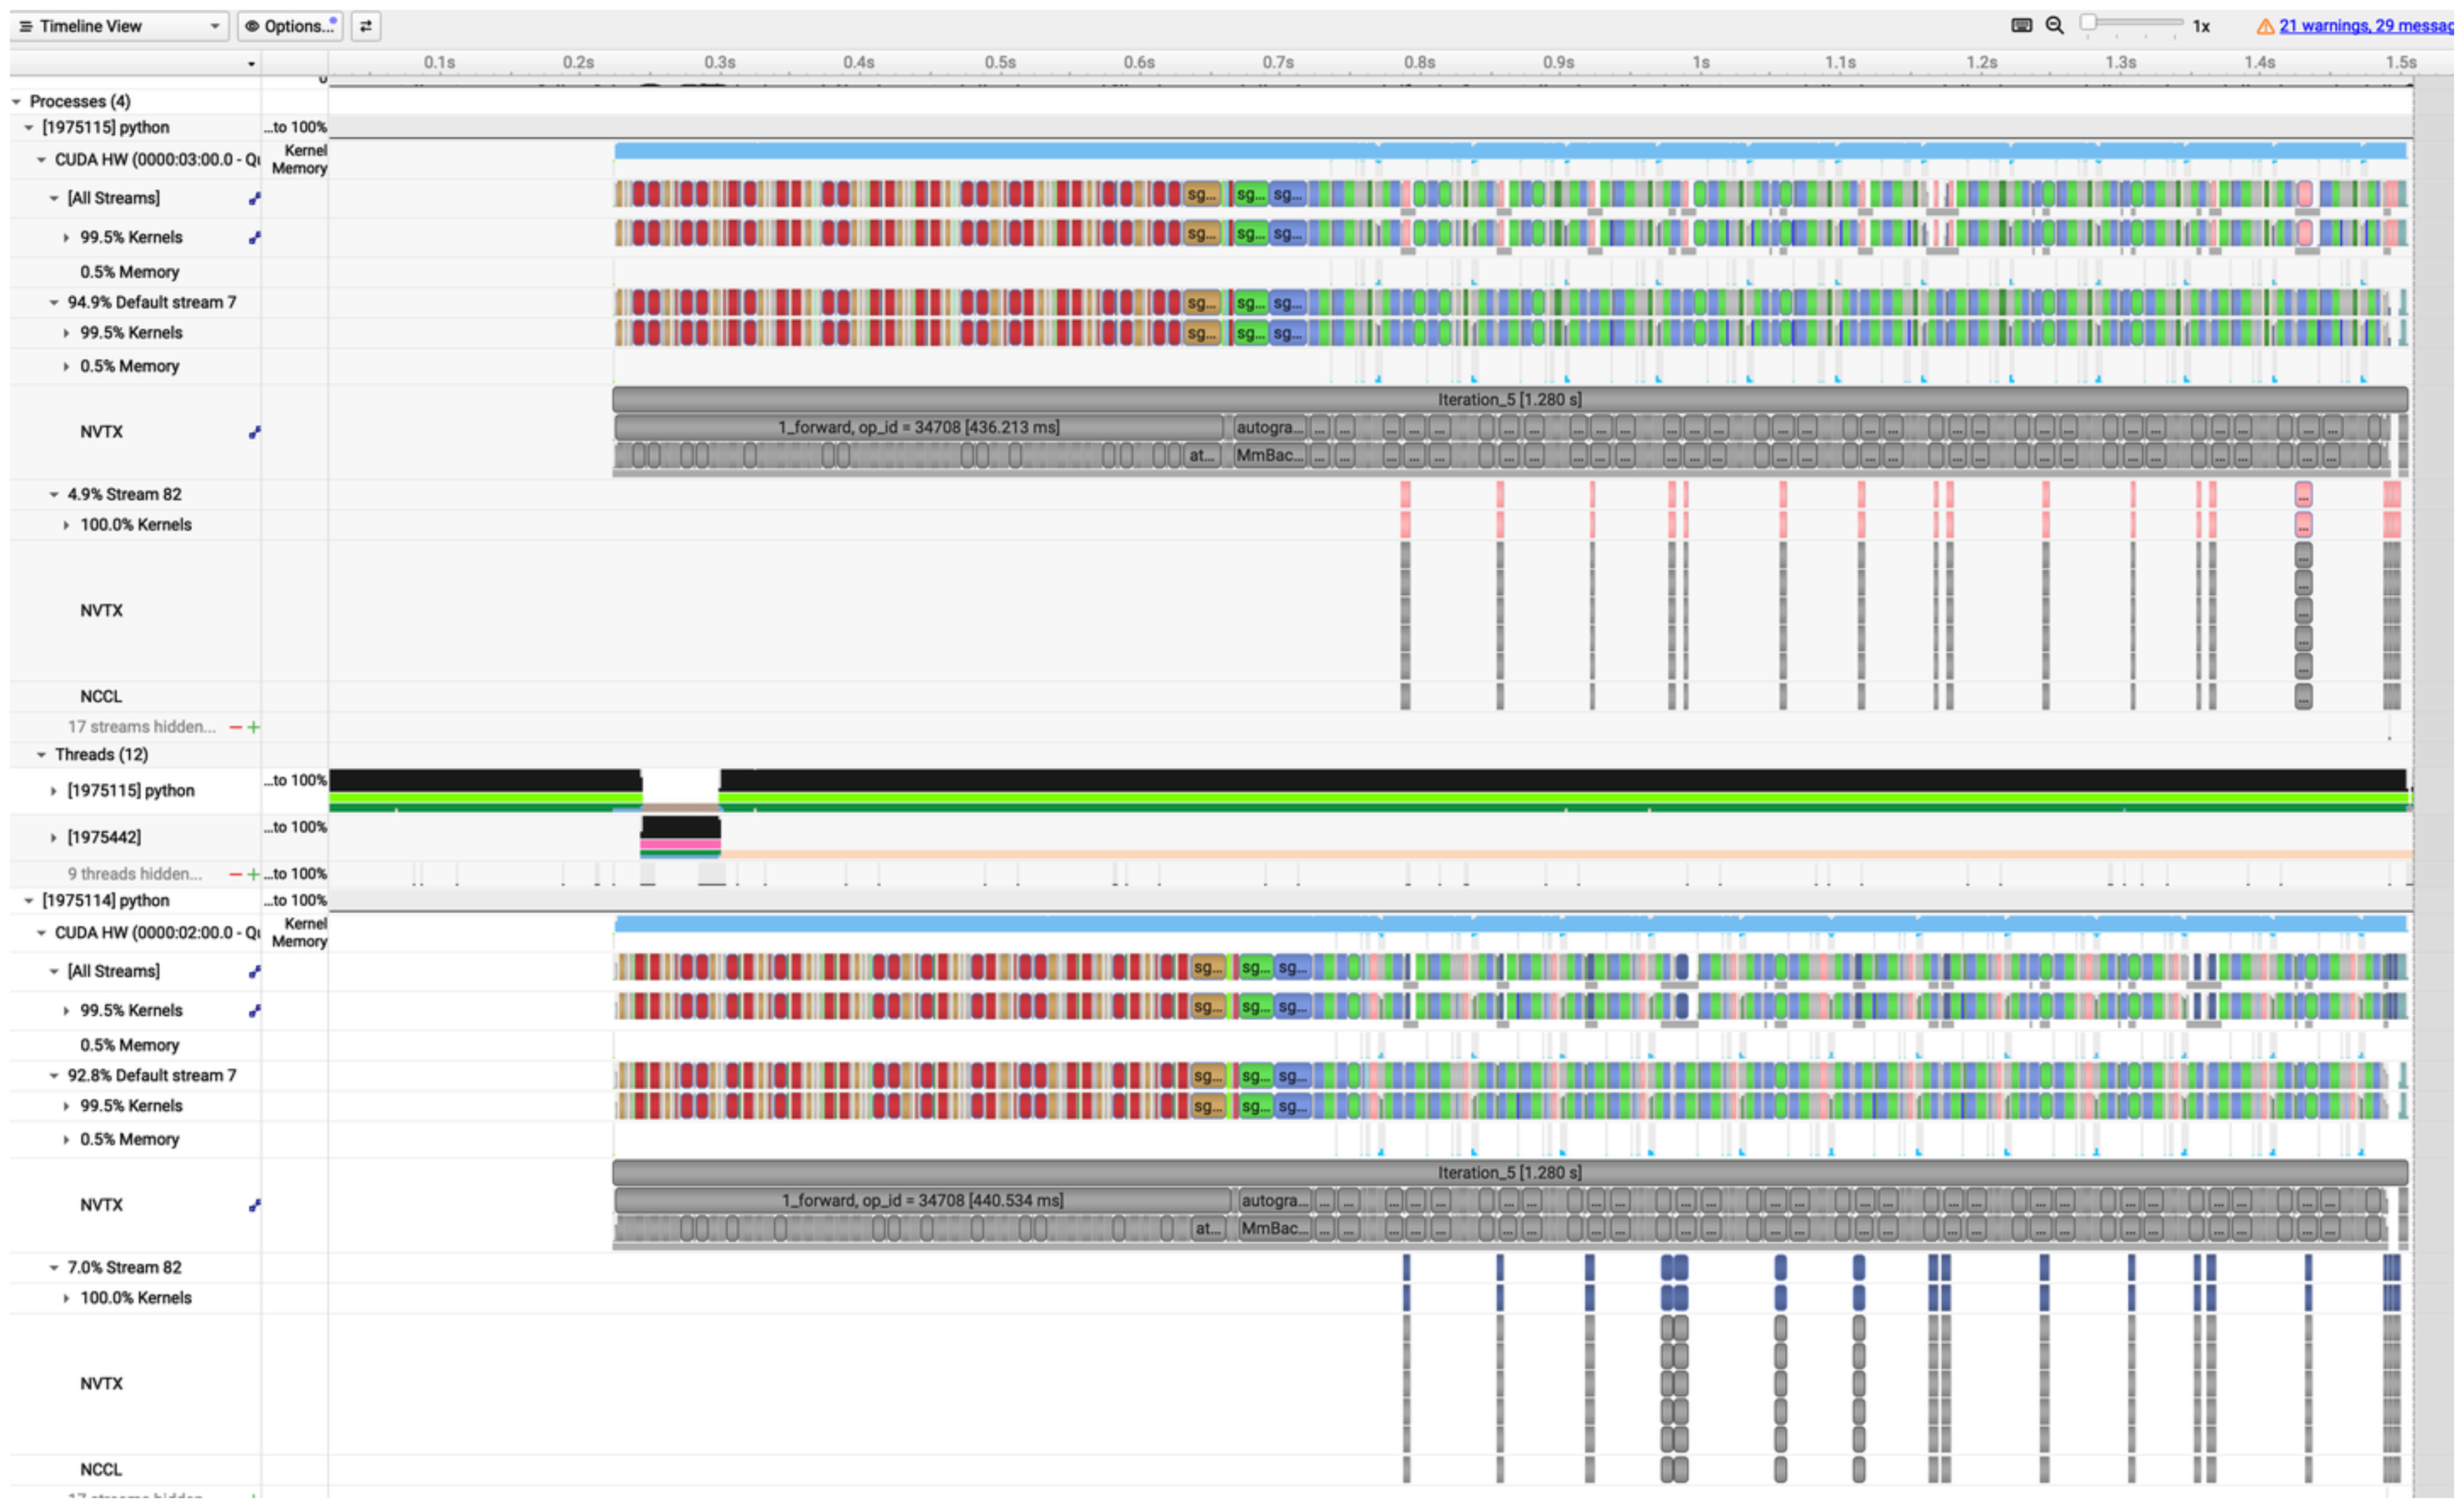The image size is (2464, 1508).
Task: Click the zoom-out magnifier icon
Action: click(2055, 25)
